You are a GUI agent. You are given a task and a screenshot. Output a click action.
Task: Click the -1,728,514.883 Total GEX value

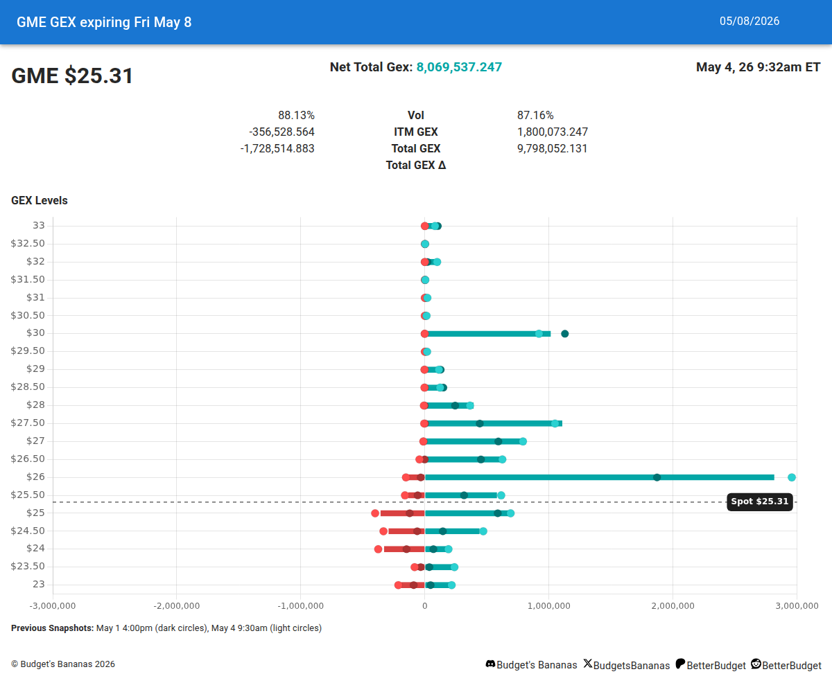coord(277,149)
